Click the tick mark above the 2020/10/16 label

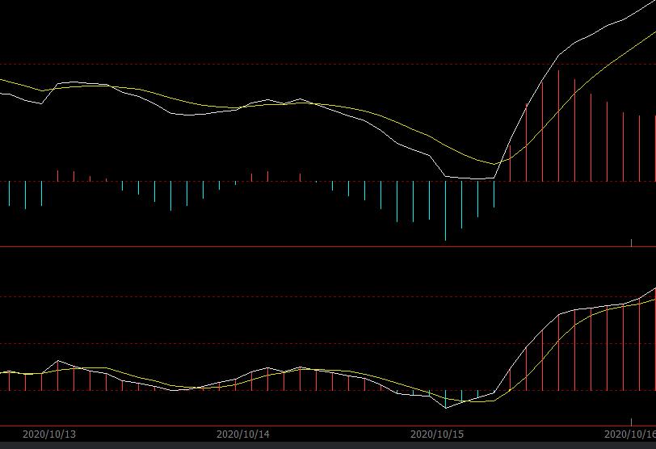coord(631,422)
